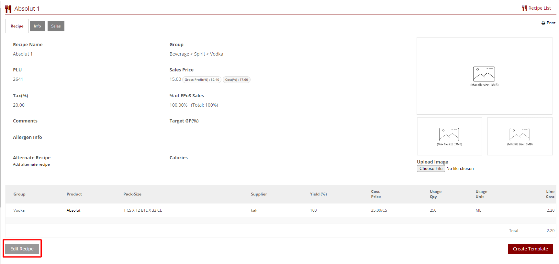Viewport: 559px width, 264px height.
Task: Click the Cost(%) 17.60 badge
Action: click(237, 80)
